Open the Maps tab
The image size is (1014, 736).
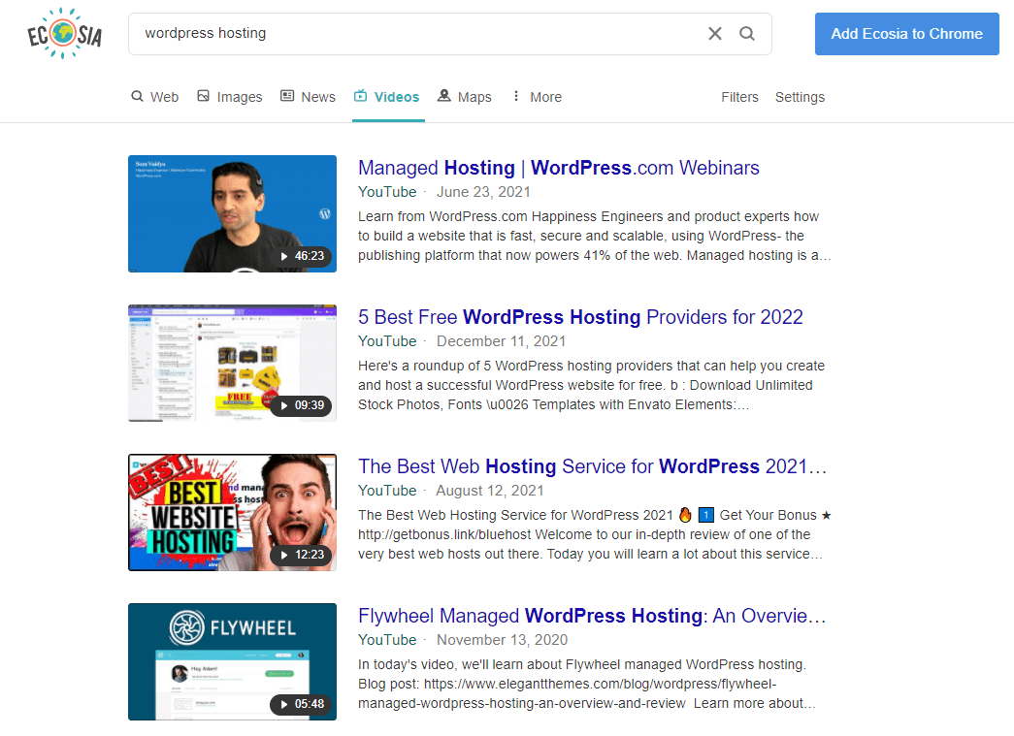point(465,97)
